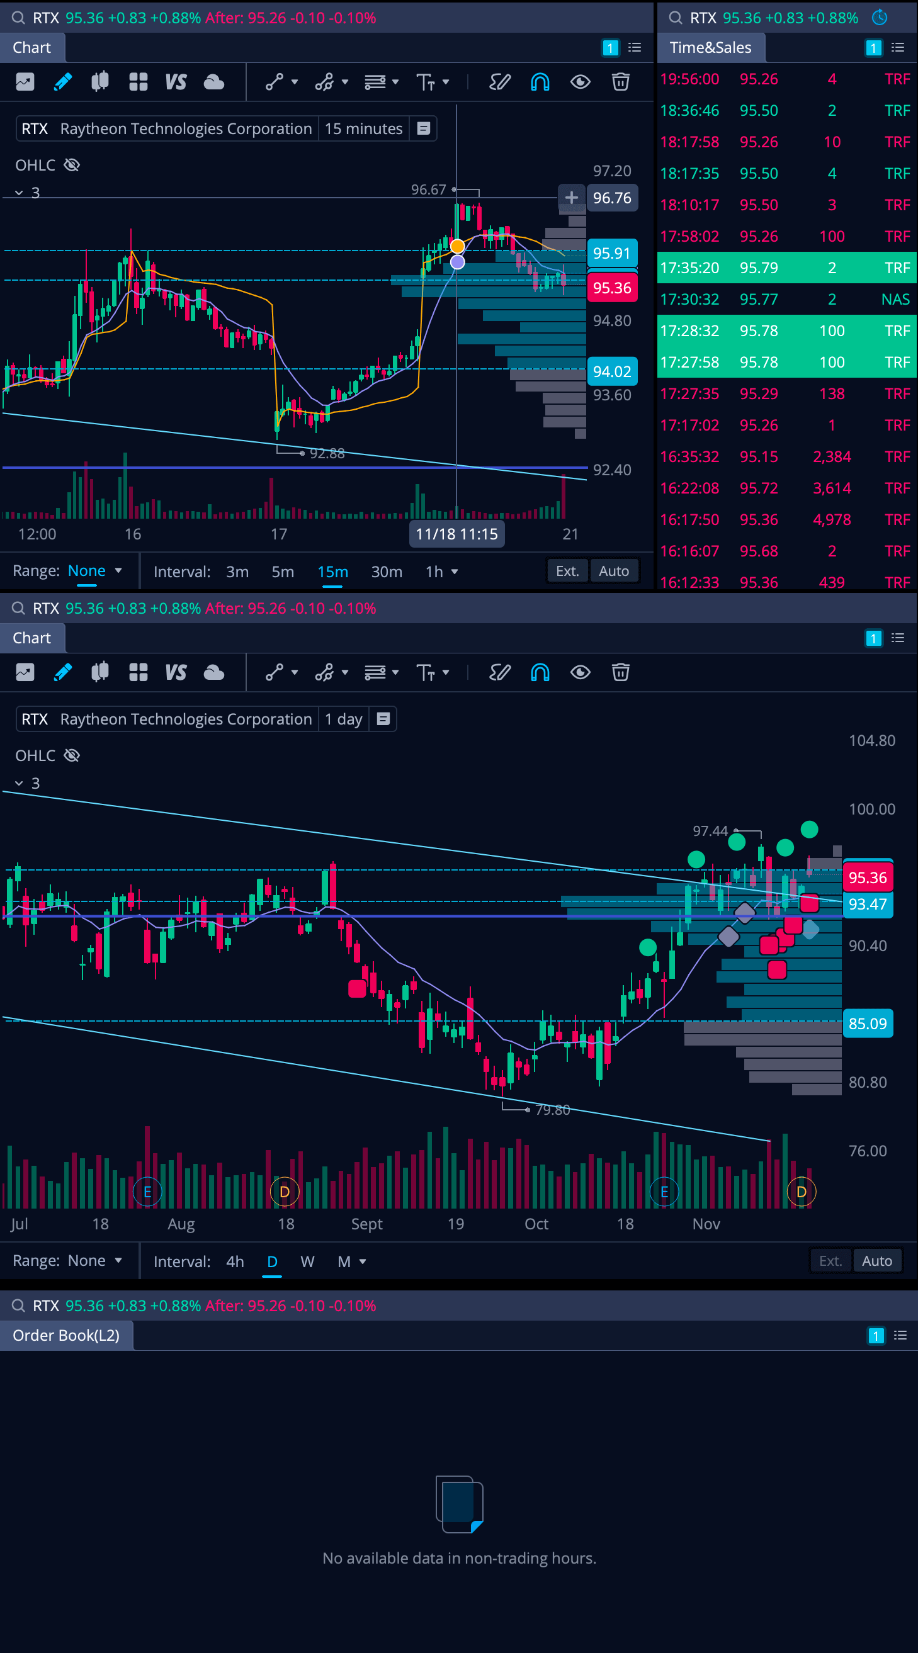This screenshot has height=1653, width=918.
Task: Switch to the Time&Sales tab
Action: pos(710,47)
